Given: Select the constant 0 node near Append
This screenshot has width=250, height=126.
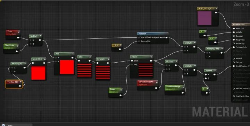Looking at the screenshot, I should 205,91.
